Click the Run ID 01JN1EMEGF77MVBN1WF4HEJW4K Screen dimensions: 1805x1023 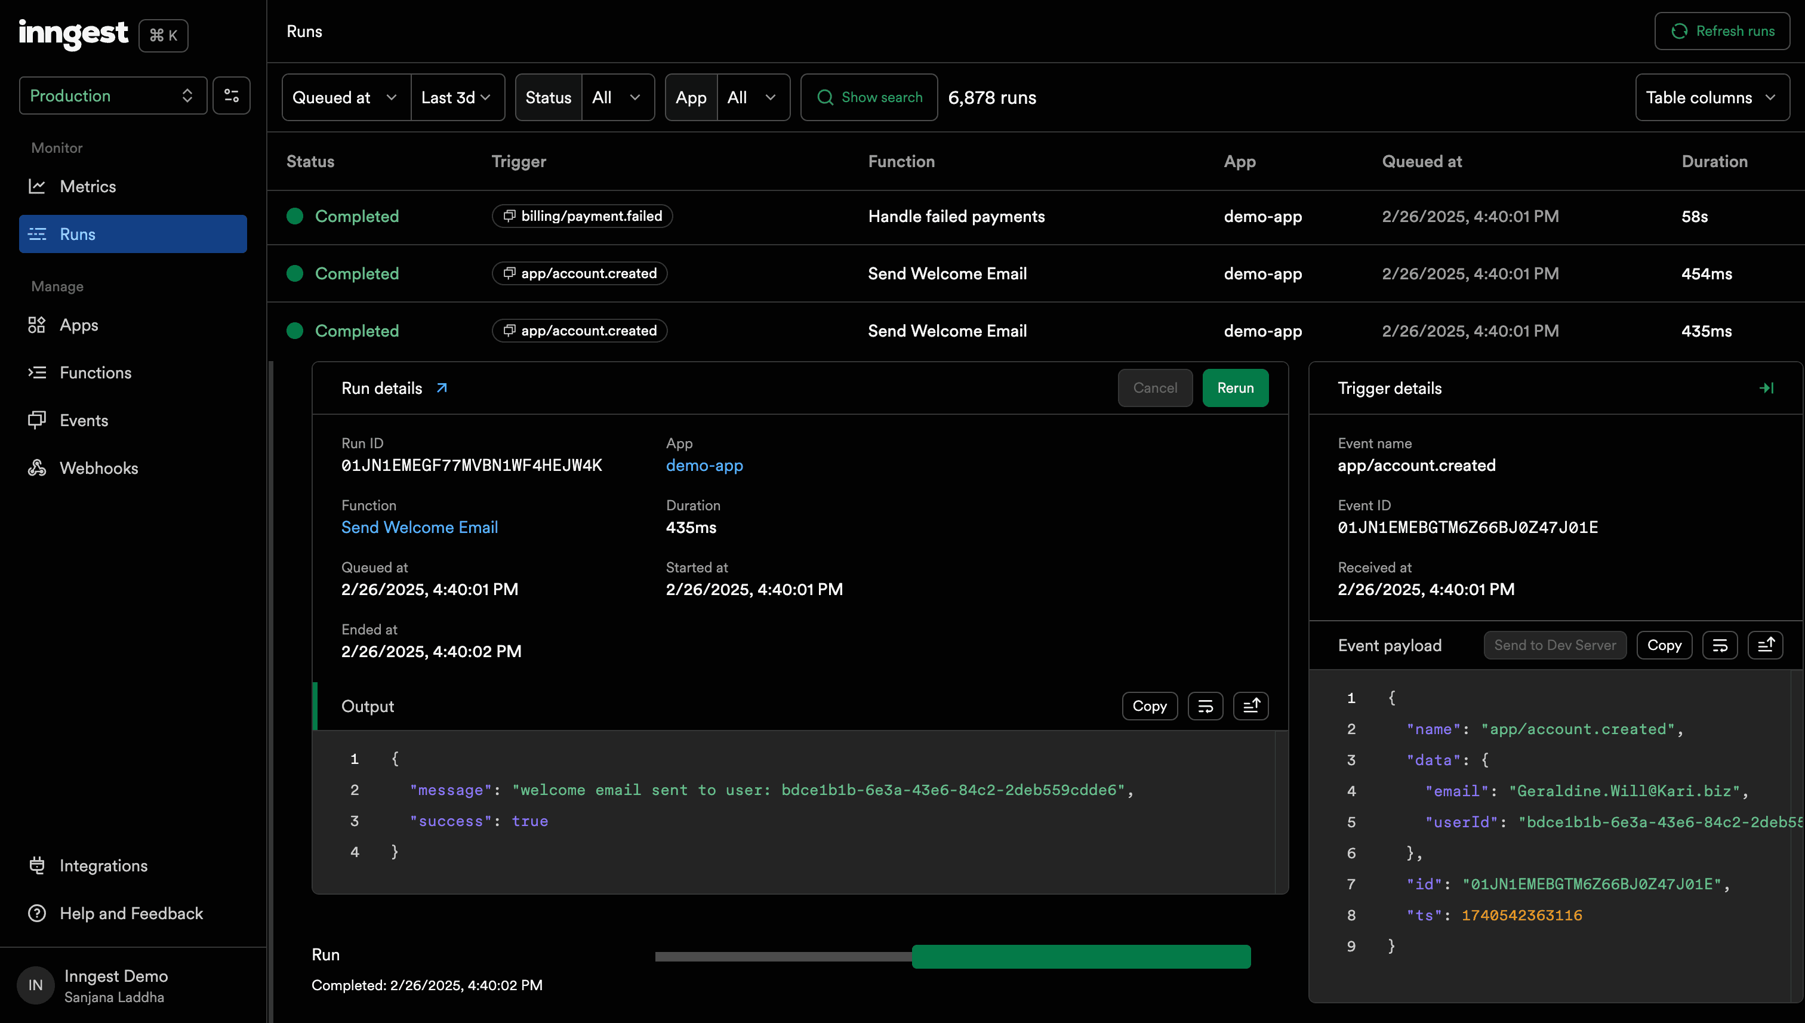point(472,465)
